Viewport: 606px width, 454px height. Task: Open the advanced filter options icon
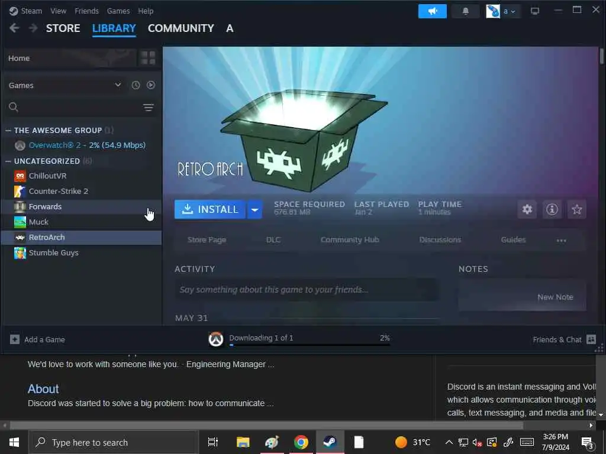point(149,108)
